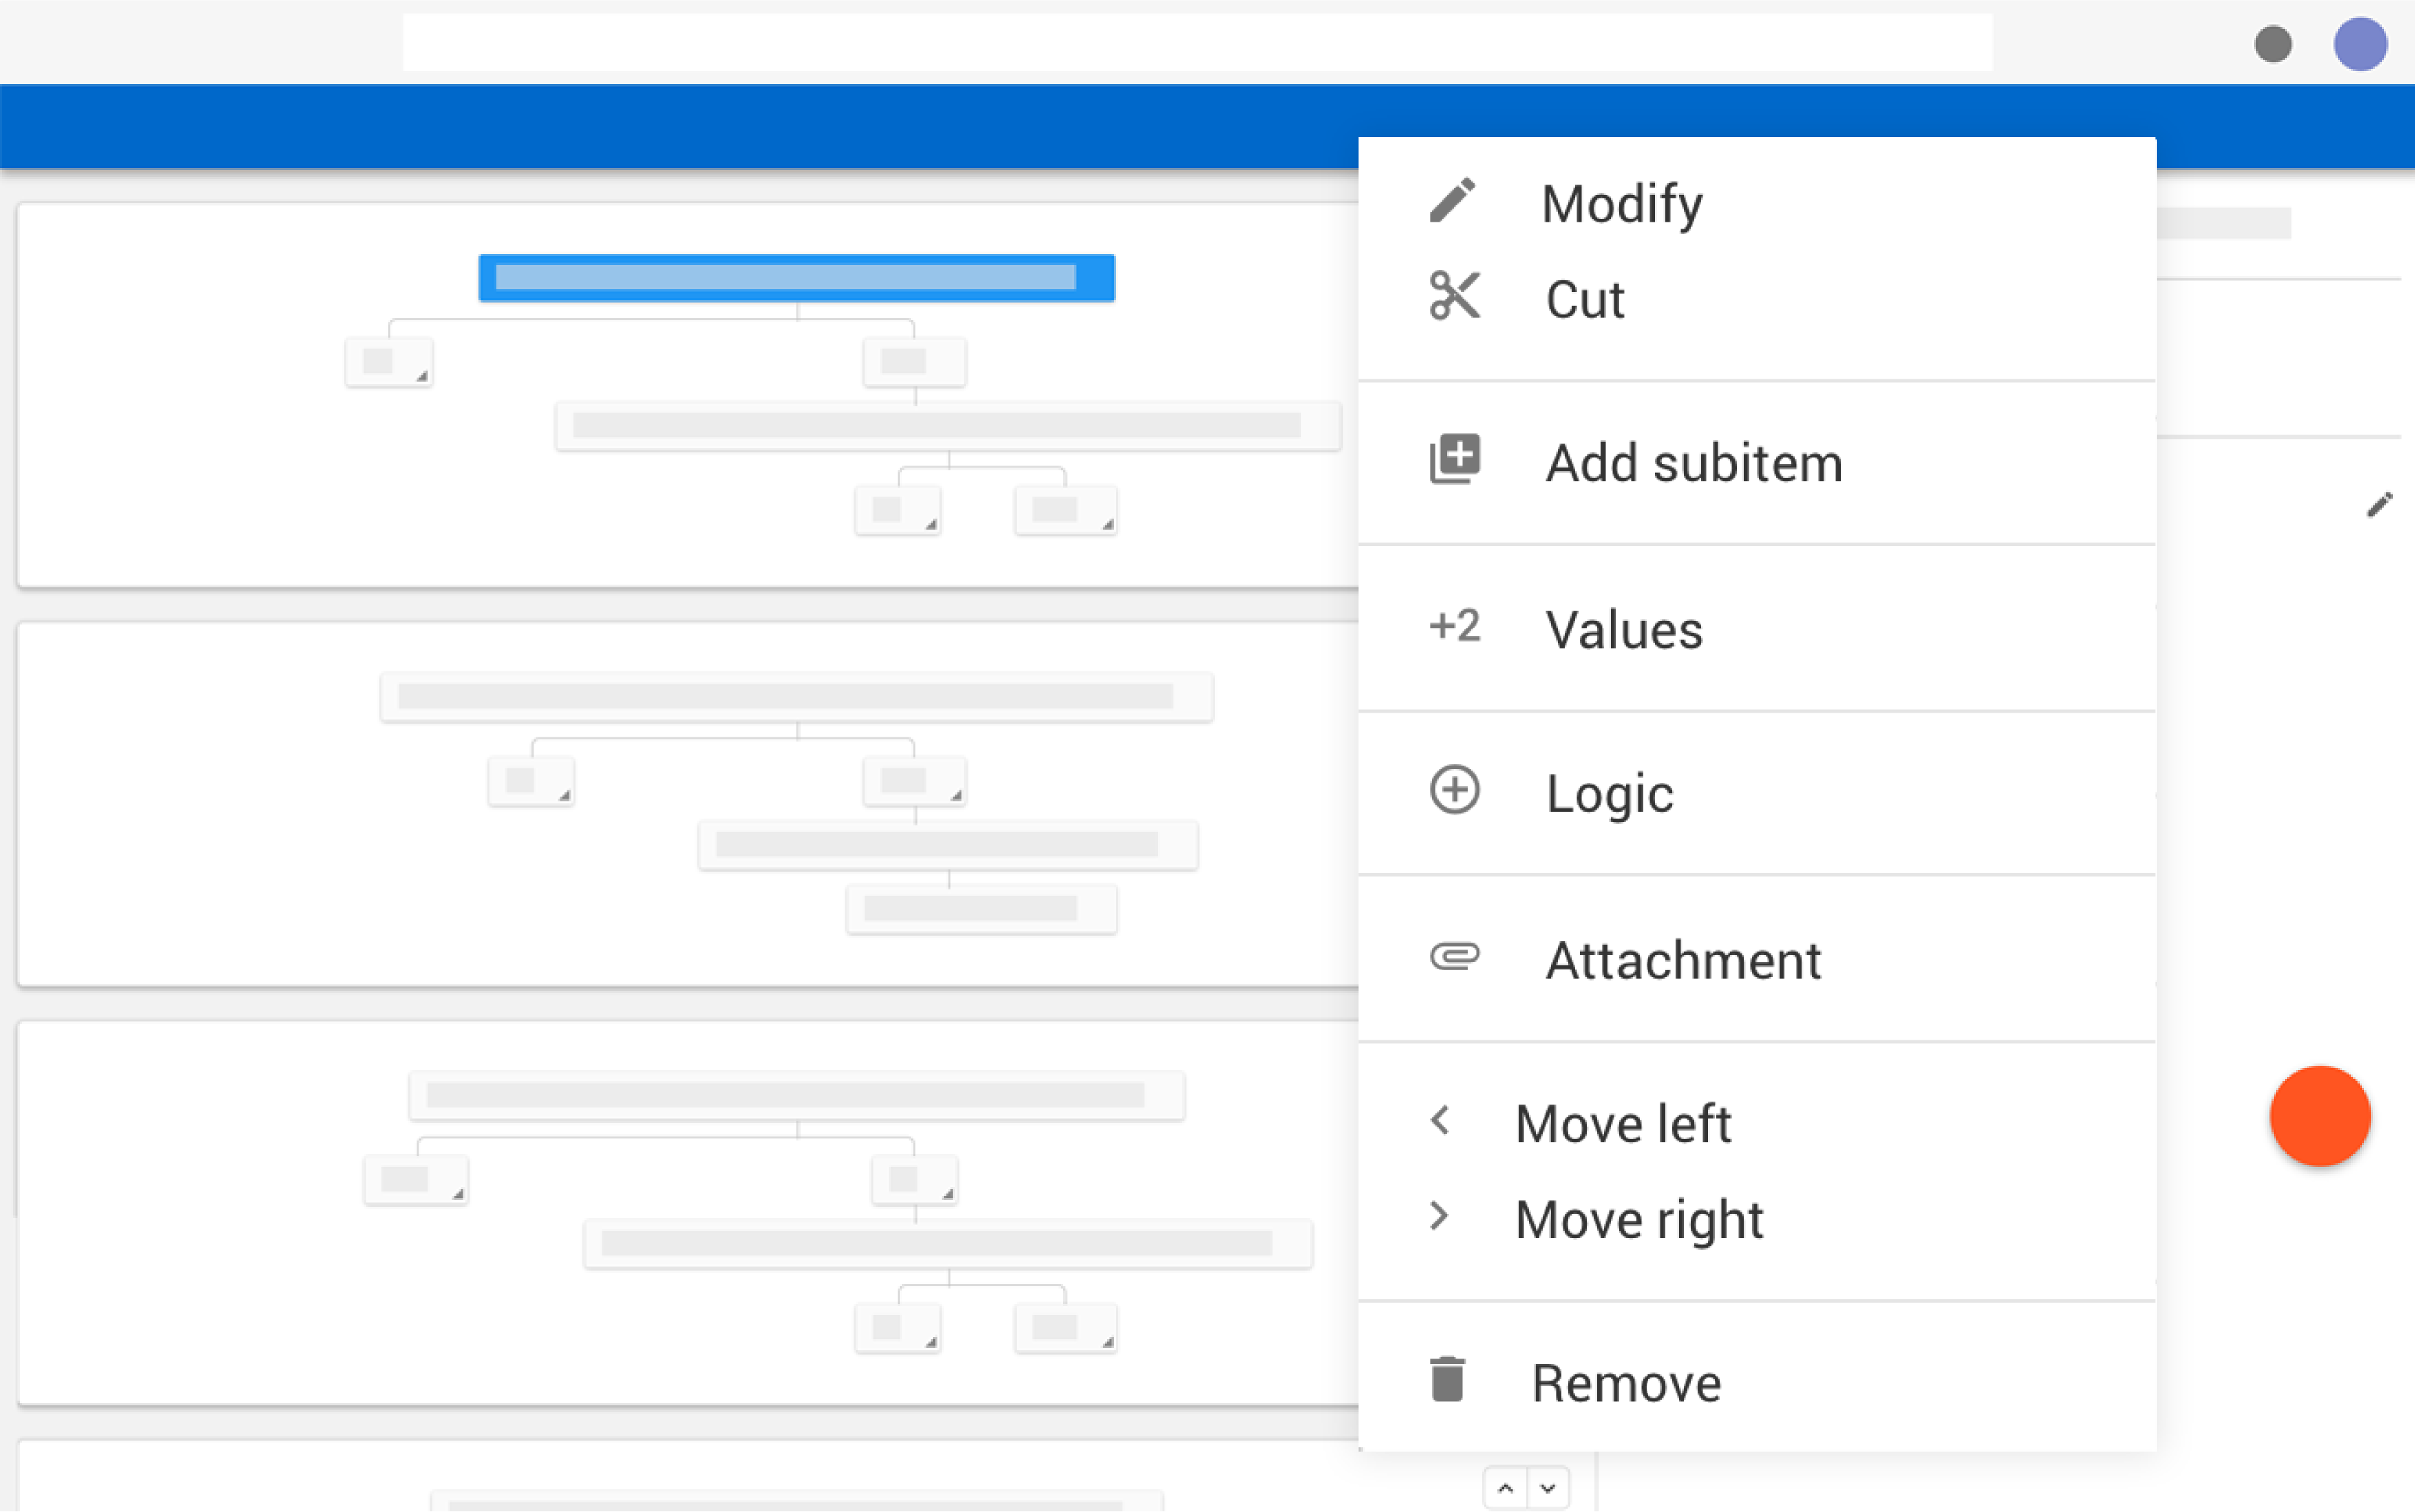This screenshot has width=2415, height=1512.
Task: Click the +2 Values icon
Action: 1455,627
